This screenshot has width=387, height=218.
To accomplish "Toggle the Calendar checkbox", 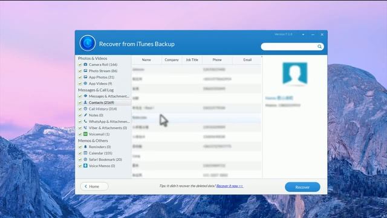I will [x=80, y=153].
